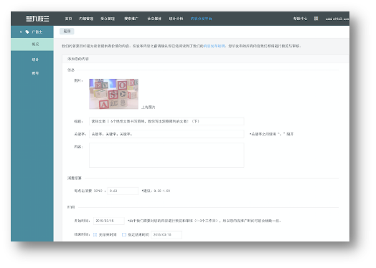Click the end date field beside 指定结束时间
Viewport: 376px width, 268px height.
[x=166, y=235]
